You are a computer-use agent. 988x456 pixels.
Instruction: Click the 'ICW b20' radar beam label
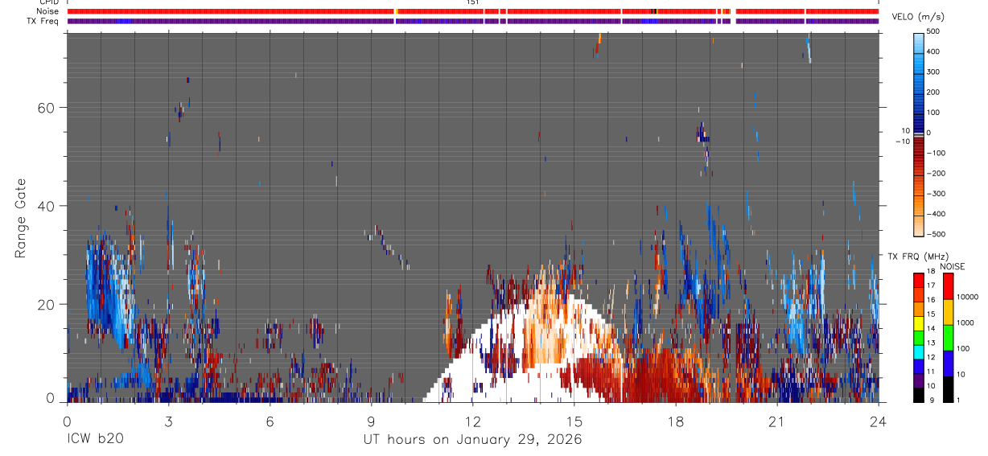(96, 440)
